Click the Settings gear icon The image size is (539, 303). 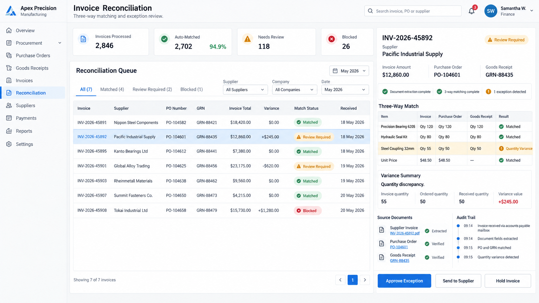click(9, 144)
